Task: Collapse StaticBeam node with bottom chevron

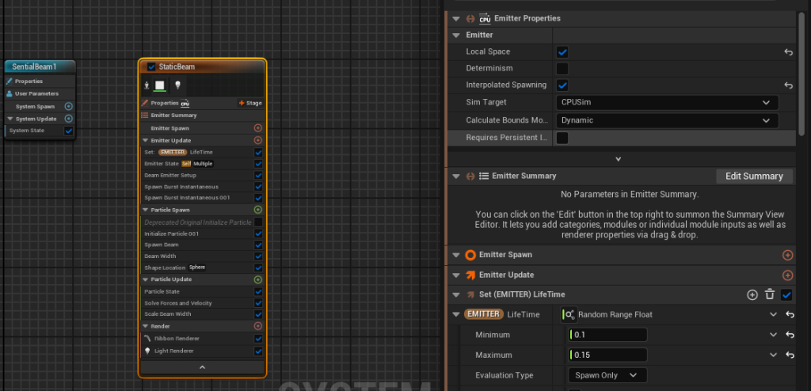Action: pos(202,367)
